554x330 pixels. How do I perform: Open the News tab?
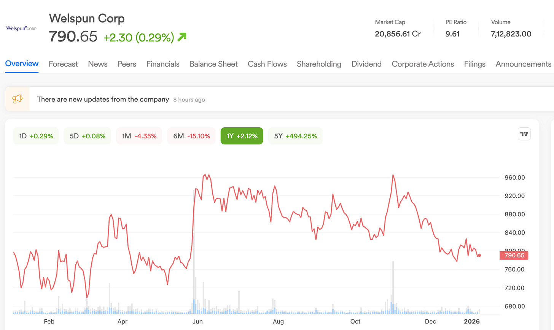pos(98,64)
